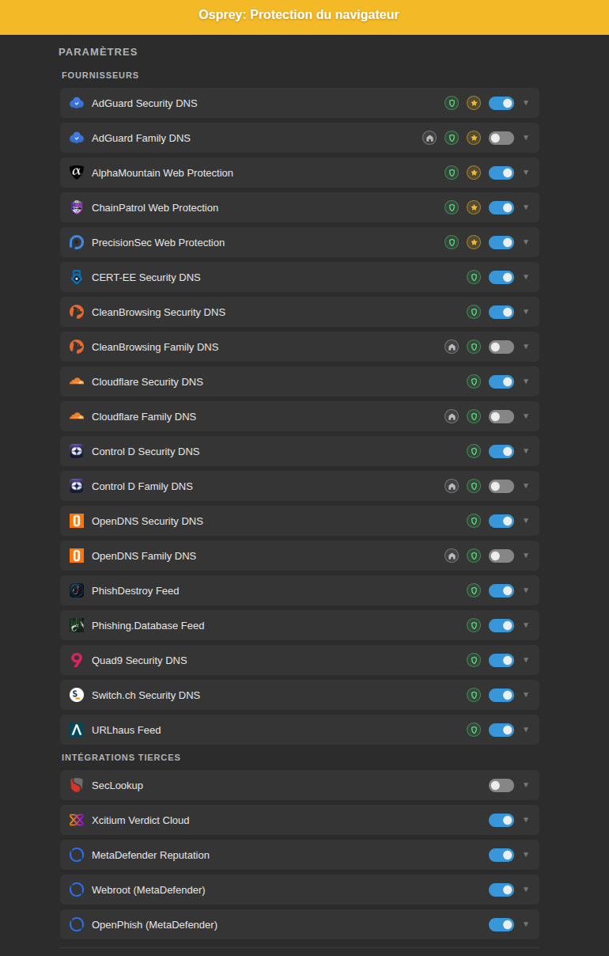
Task: Click the Cloudflare Security DNS cloud icon
Action: point(77,381)
